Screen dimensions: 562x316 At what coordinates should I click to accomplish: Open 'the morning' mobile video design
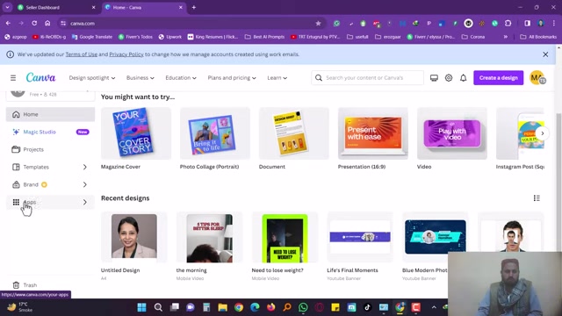(x=209, y=237)
